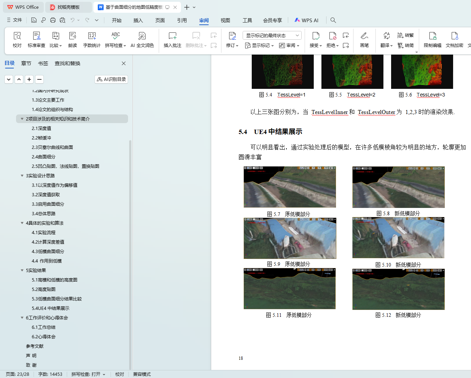
Task: Switch to the 开始 ribbon tab
Action: 116,20
